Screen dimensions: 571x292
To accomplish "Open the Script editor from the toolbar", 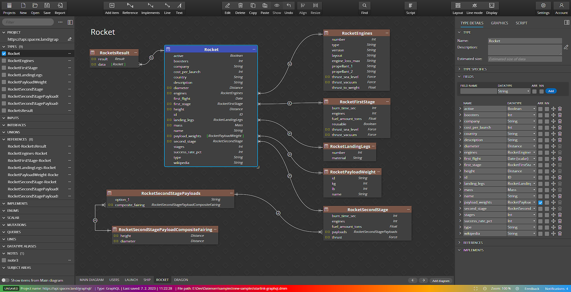I will pyautogui.click(x=410, y=8).
